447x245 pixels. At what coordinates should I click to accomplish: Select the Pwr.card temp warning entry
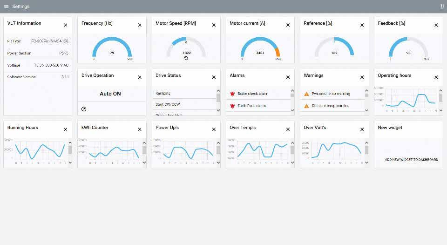pos(332,94)
